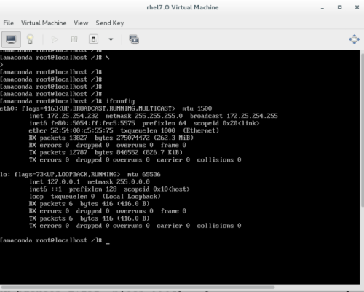
Task: Click RX packets 13827 line
Action: (x=111, y=138)
